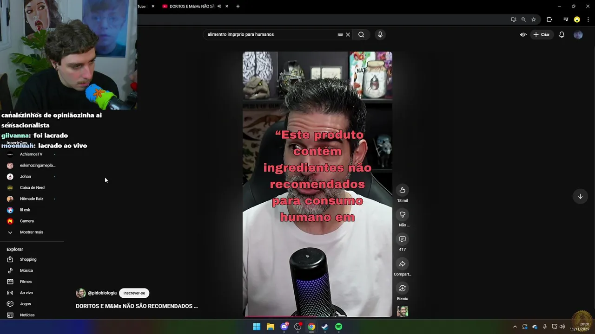The width and height of the screenshot is (595, 334).
Task: Close the partially visible Tube tab
Action: [x=153, y=6]
